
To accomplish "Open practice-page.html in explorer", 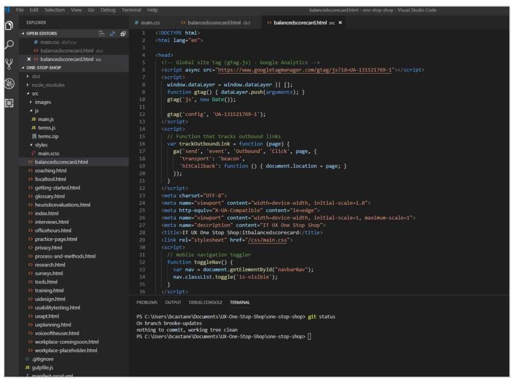I will (x=74, y=239).
